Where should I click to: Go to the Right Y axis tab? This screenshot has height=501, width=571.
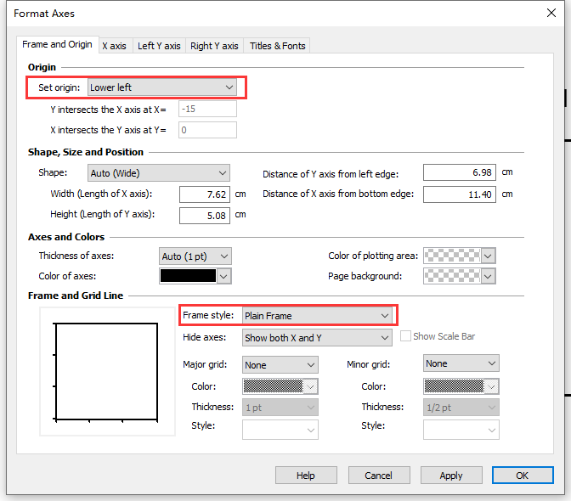(214, 46)
